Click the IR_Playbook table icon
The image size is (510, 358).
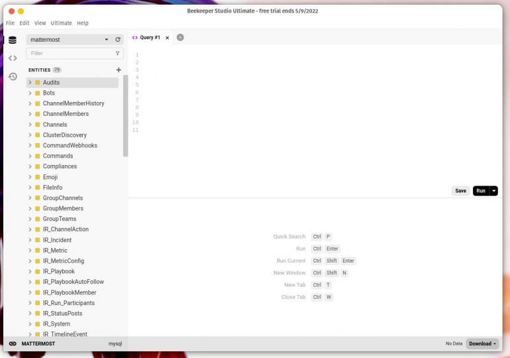tap(37, 271)
